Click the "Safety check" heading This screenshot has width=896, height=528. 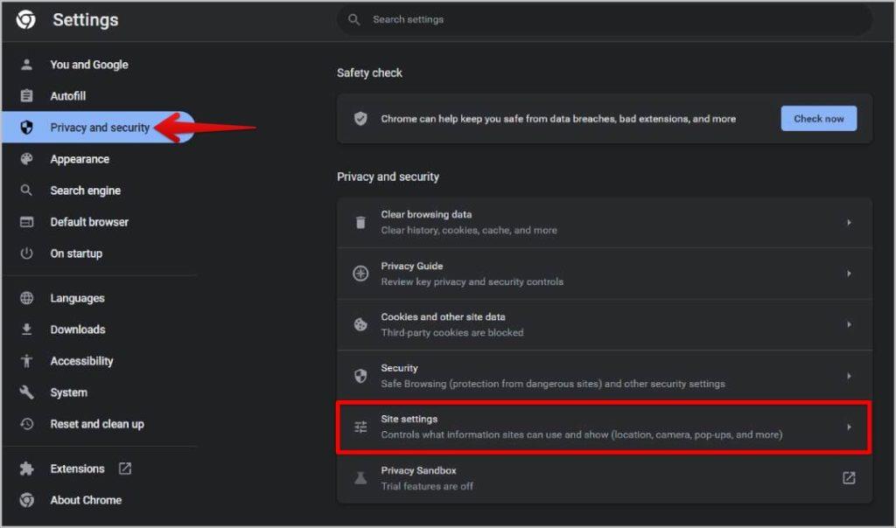point(369,73)
